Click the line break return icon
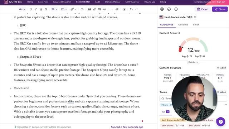Image resolution: width=229 pixels, height=129 pixels. point(117,9)
